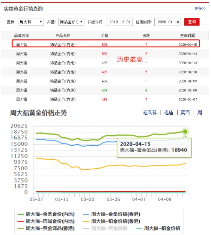
Task: Click the up arrow in the 2020-04-15 row
Action: (x=146, y=44)
